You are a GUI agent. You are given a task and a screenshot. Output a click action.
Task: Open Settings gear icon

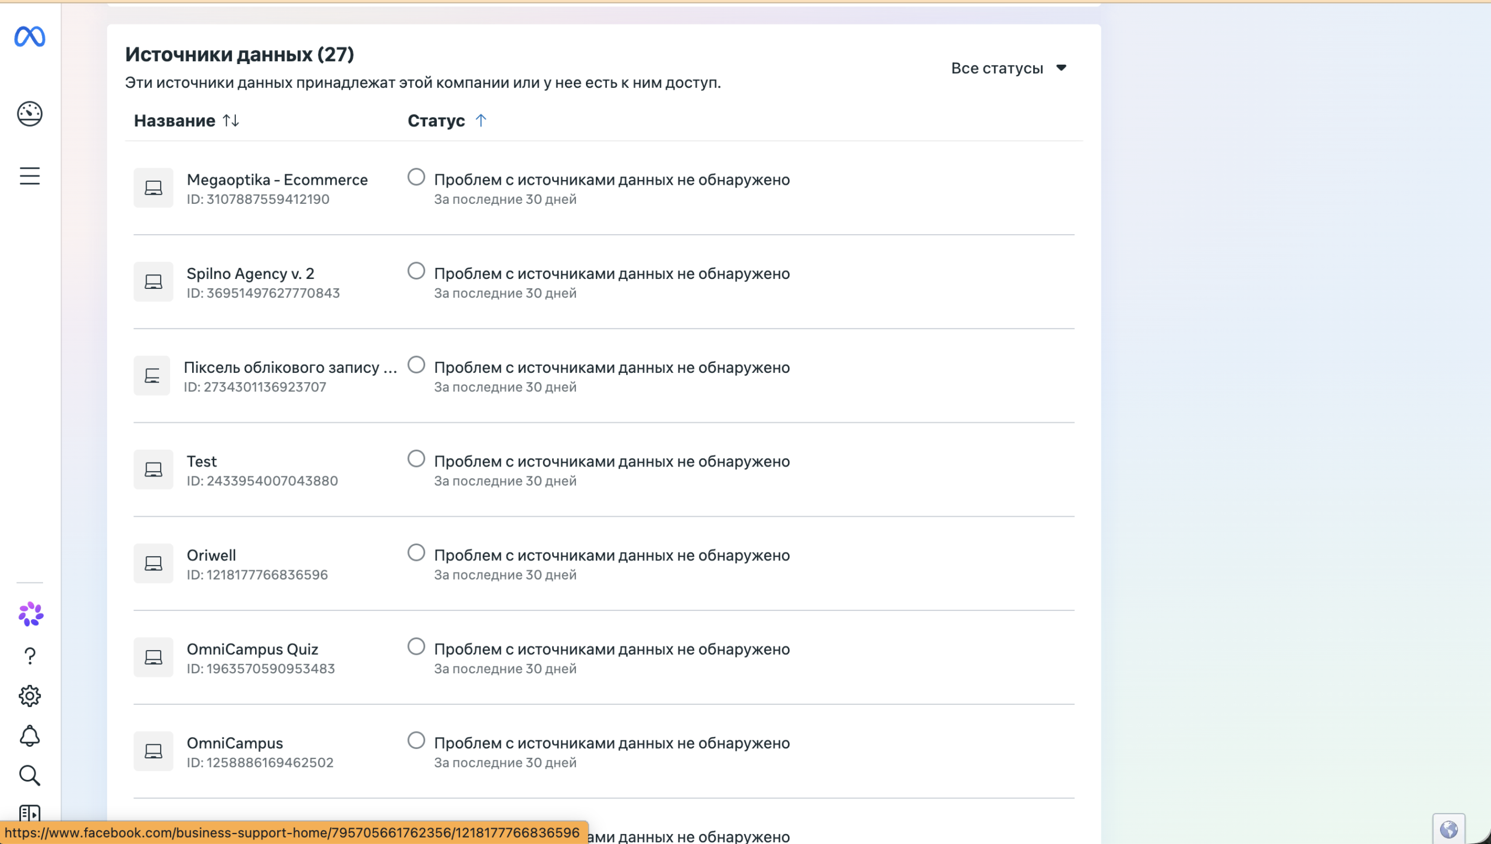(x=30, y=696)
